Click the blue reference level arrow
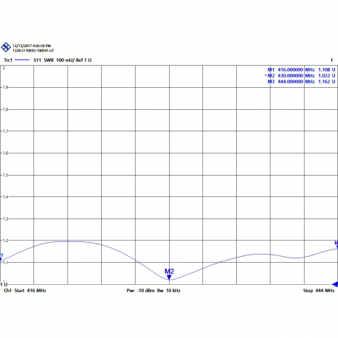 pyautogui.click(x=335, y=284)
